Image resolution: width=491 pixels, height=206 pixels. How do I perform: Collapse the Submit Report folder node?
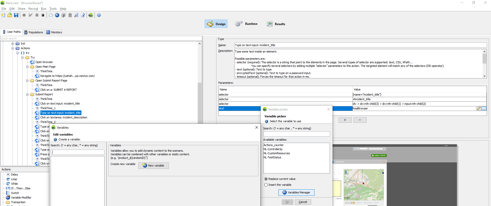[27, 94]
